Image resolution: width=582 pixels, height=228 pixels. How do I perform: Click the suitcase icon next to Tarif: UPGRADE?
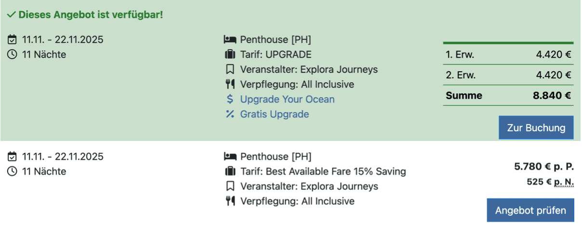230,54
